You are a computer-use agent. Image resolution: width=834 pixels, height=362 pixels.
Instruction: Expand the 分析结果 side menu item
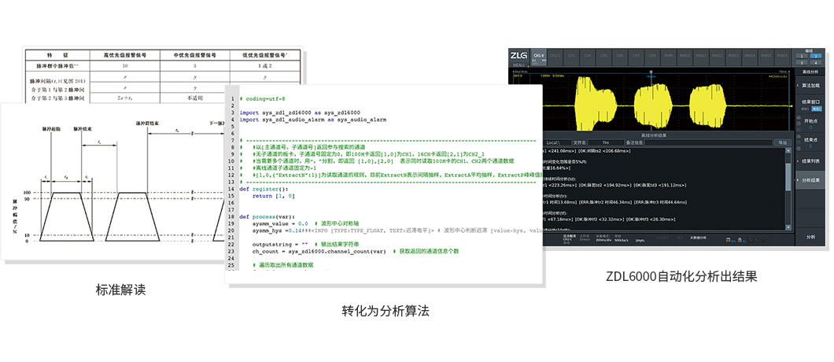pyautogui.click(x=809, y=180)
